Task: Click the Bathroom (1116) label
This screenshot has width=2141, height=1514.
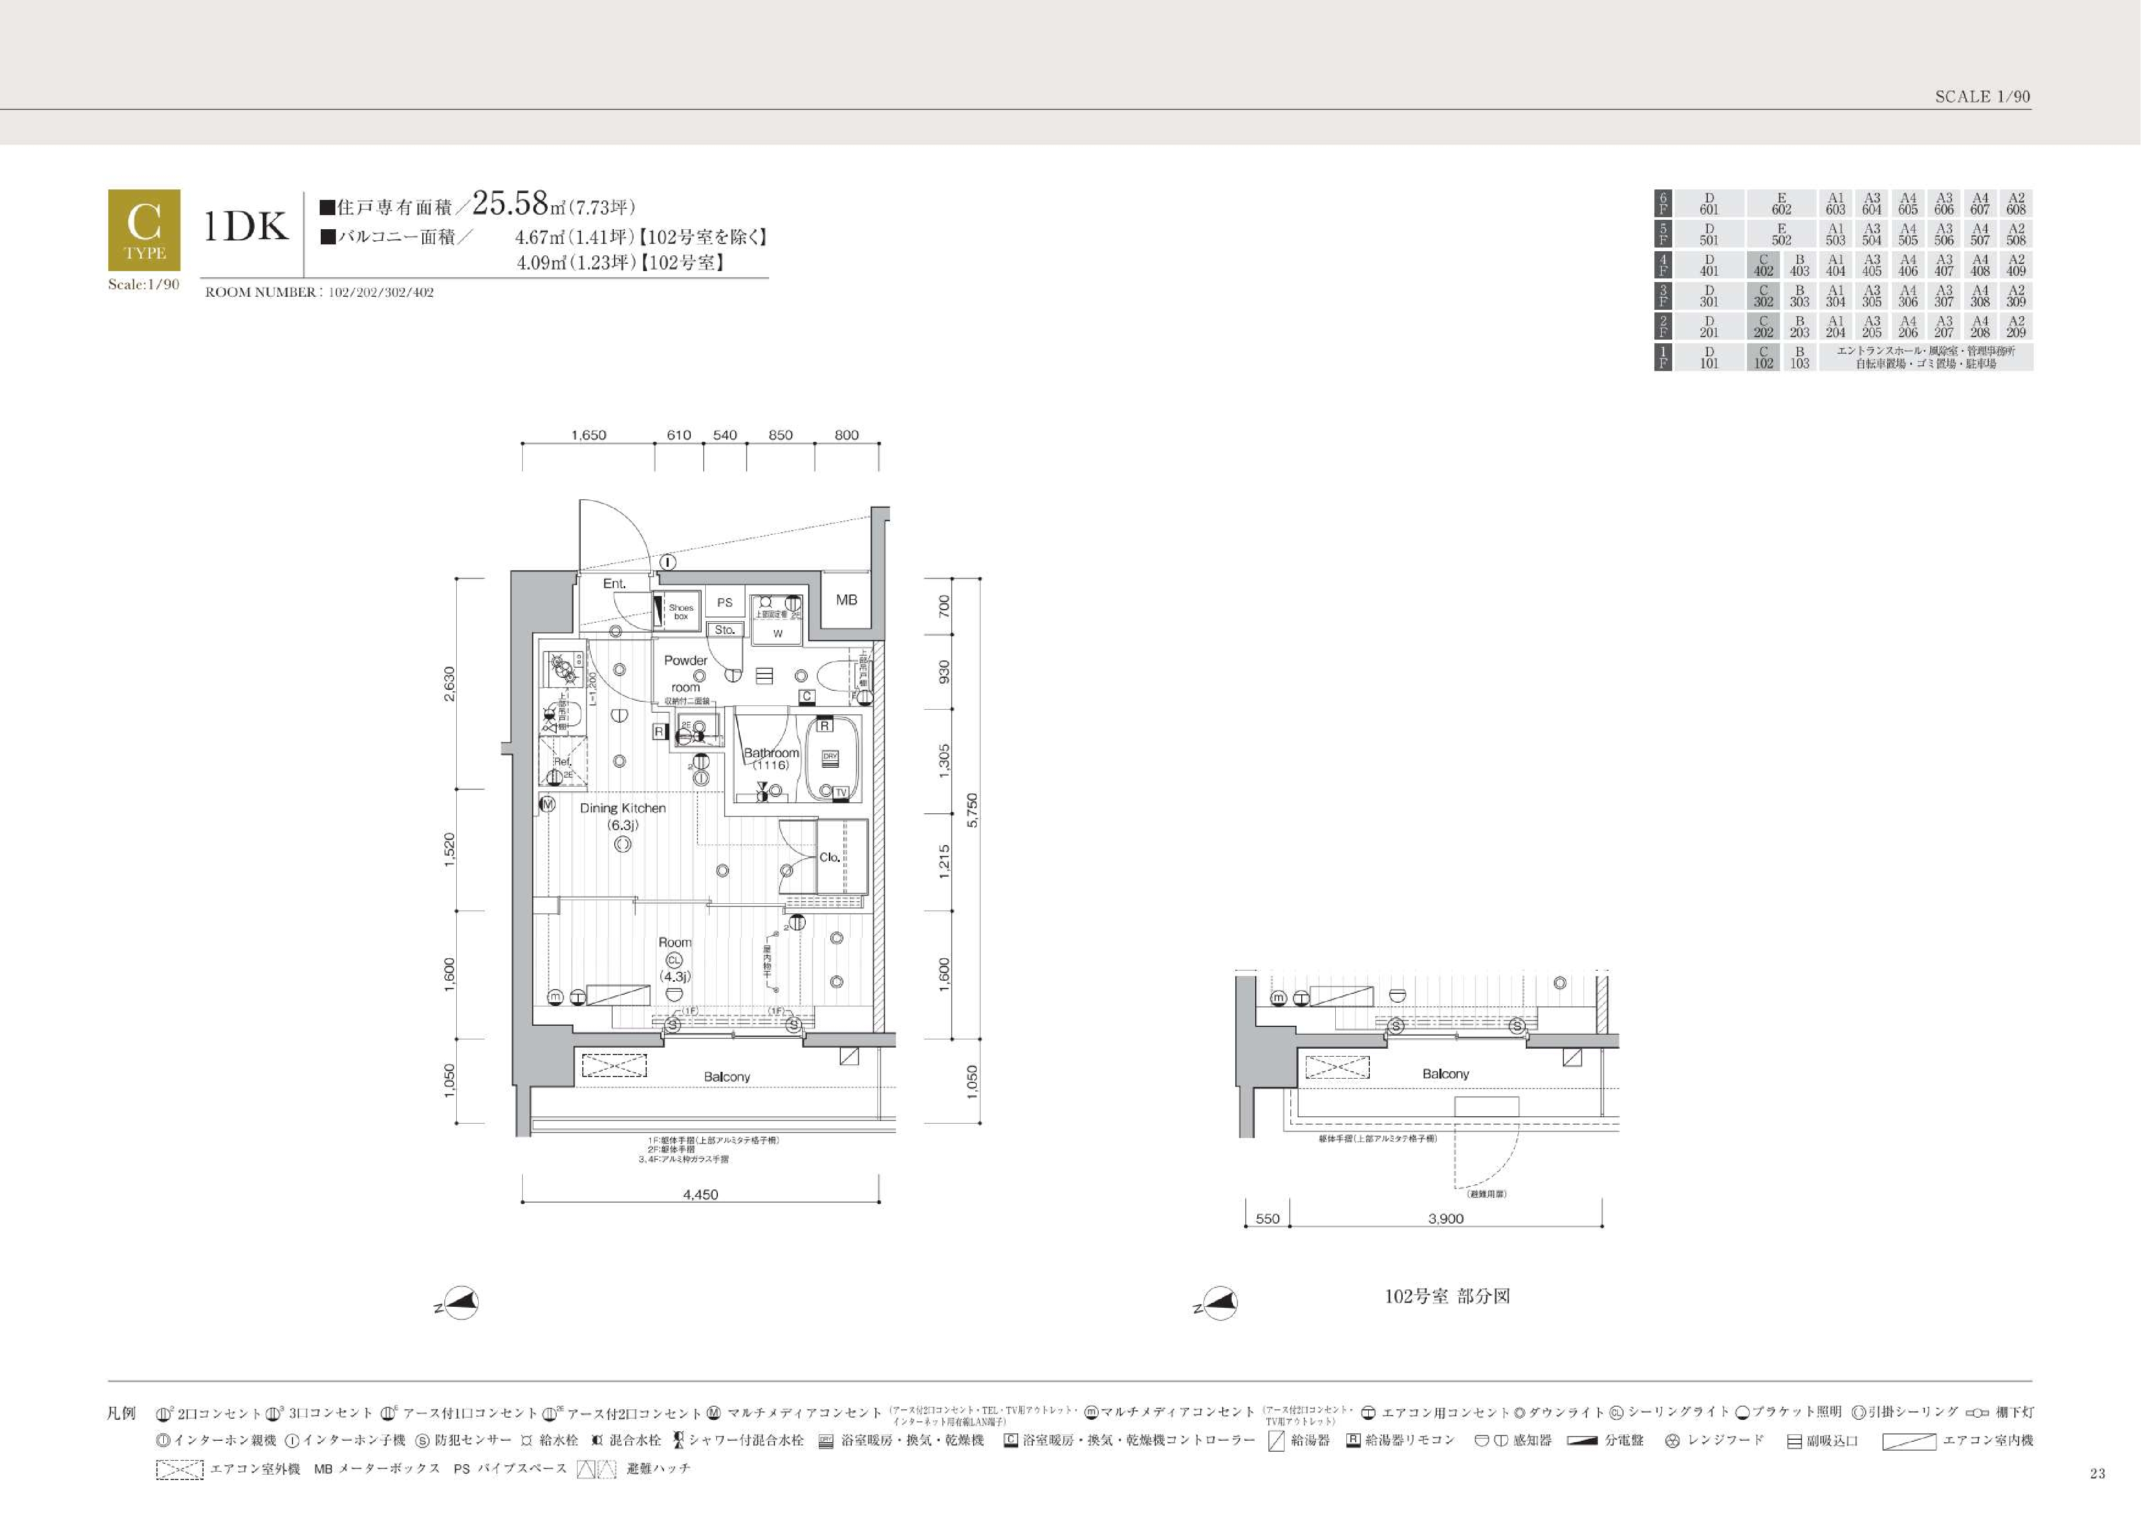Action: pos(771,758)
